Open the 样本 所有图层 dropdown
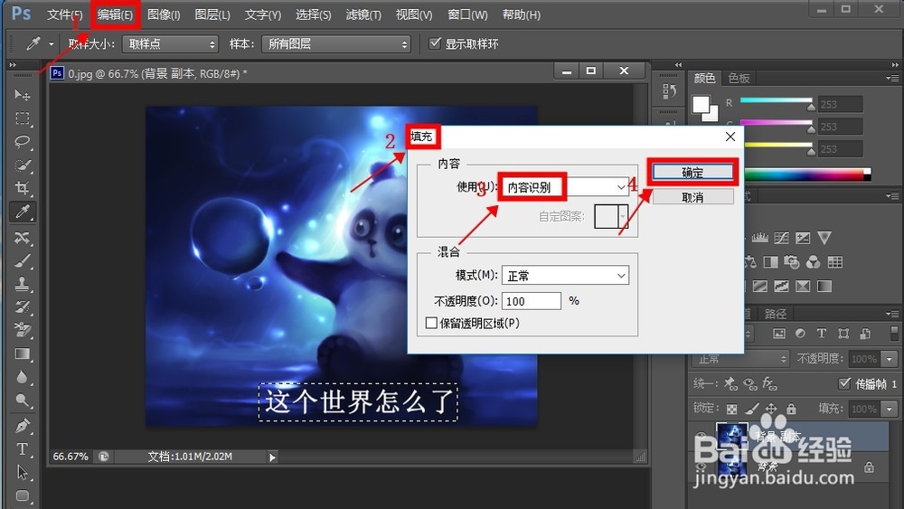Viewport: 904px width, 509px height. pos(336,43)
